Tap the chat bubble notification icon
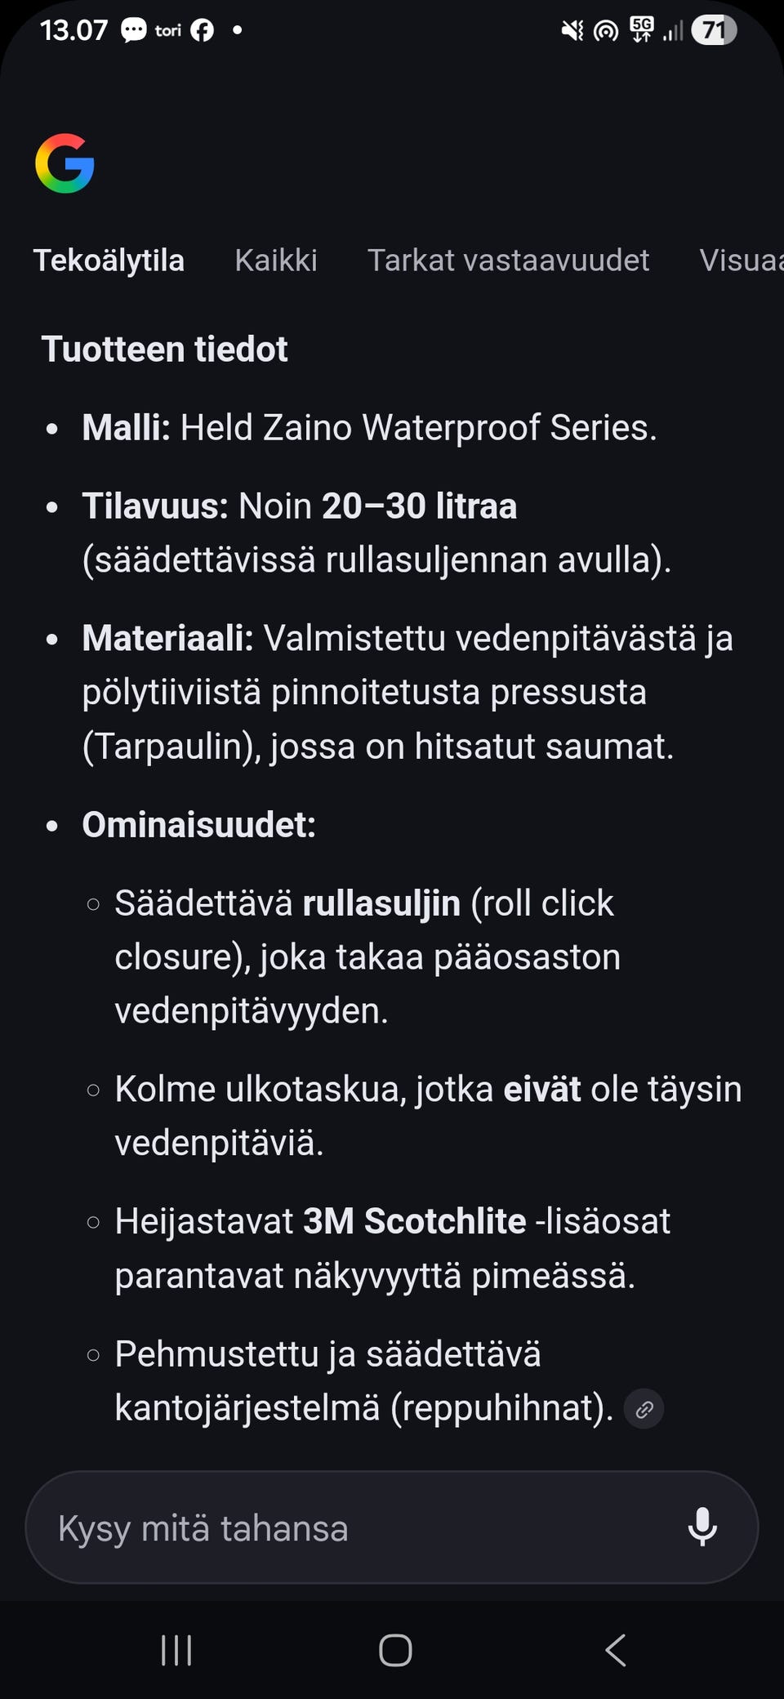Viewport: 784px width, 1699px height. pos(133,29)
